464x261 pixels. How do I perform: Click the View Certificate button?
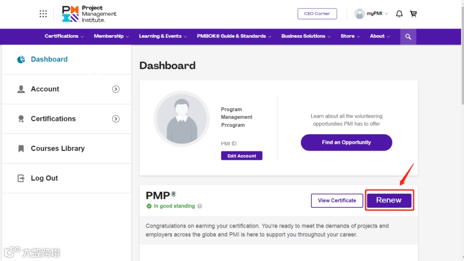337,200
